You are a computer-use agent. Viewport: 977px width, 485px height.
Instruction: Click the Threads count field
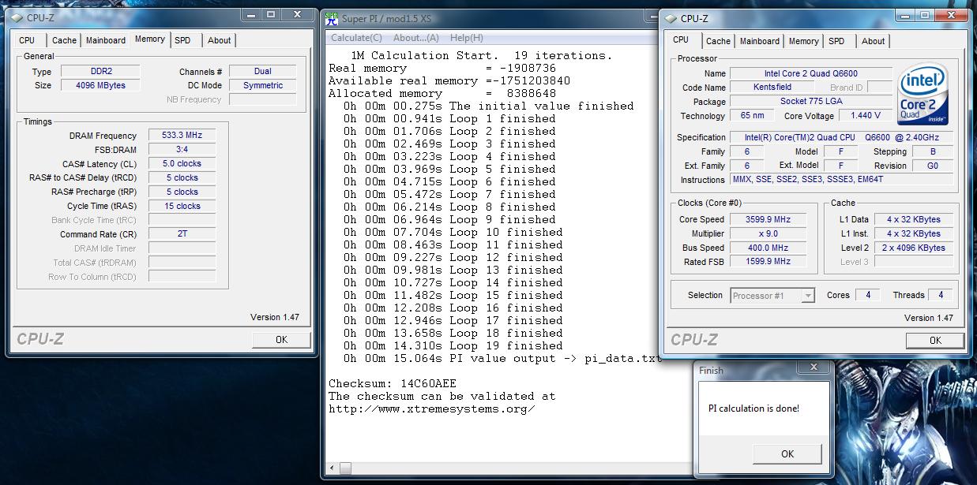pos(941,296)
